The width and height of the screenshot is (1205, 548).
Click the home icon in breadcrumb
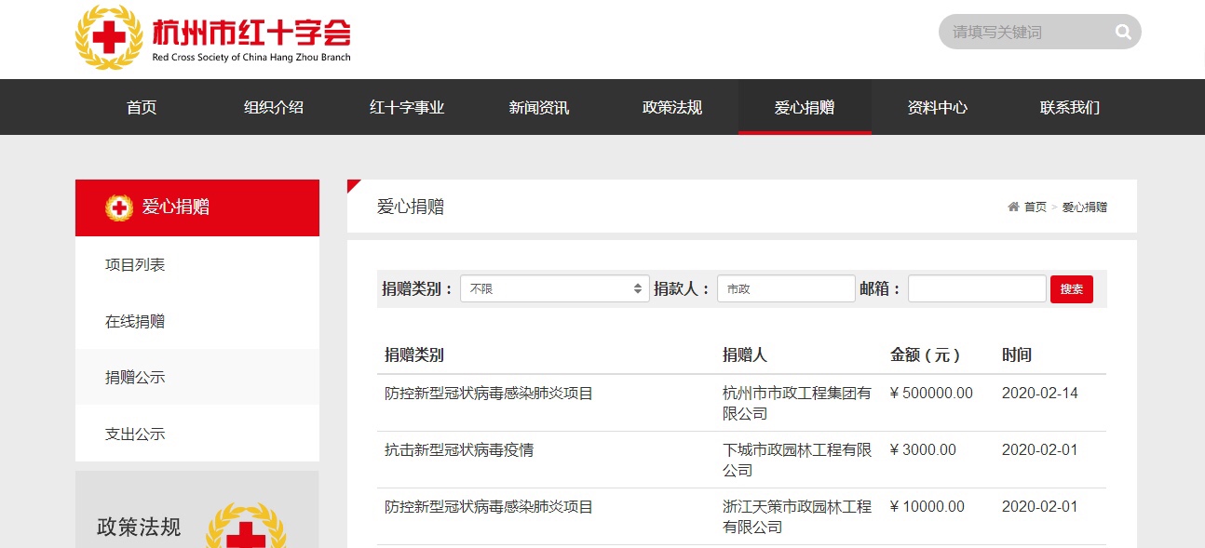point(1013,207)
